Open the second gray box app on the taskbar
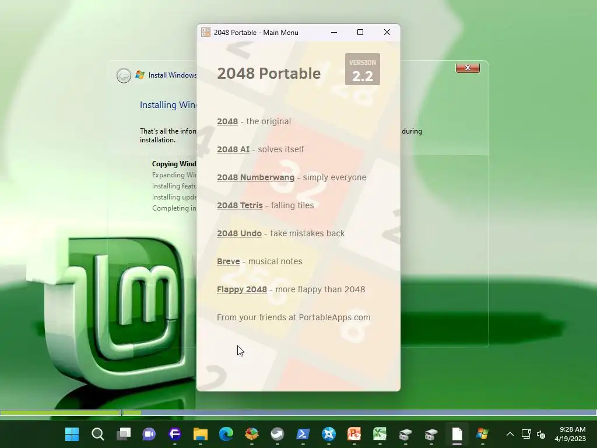 click(x=431, y=434)
